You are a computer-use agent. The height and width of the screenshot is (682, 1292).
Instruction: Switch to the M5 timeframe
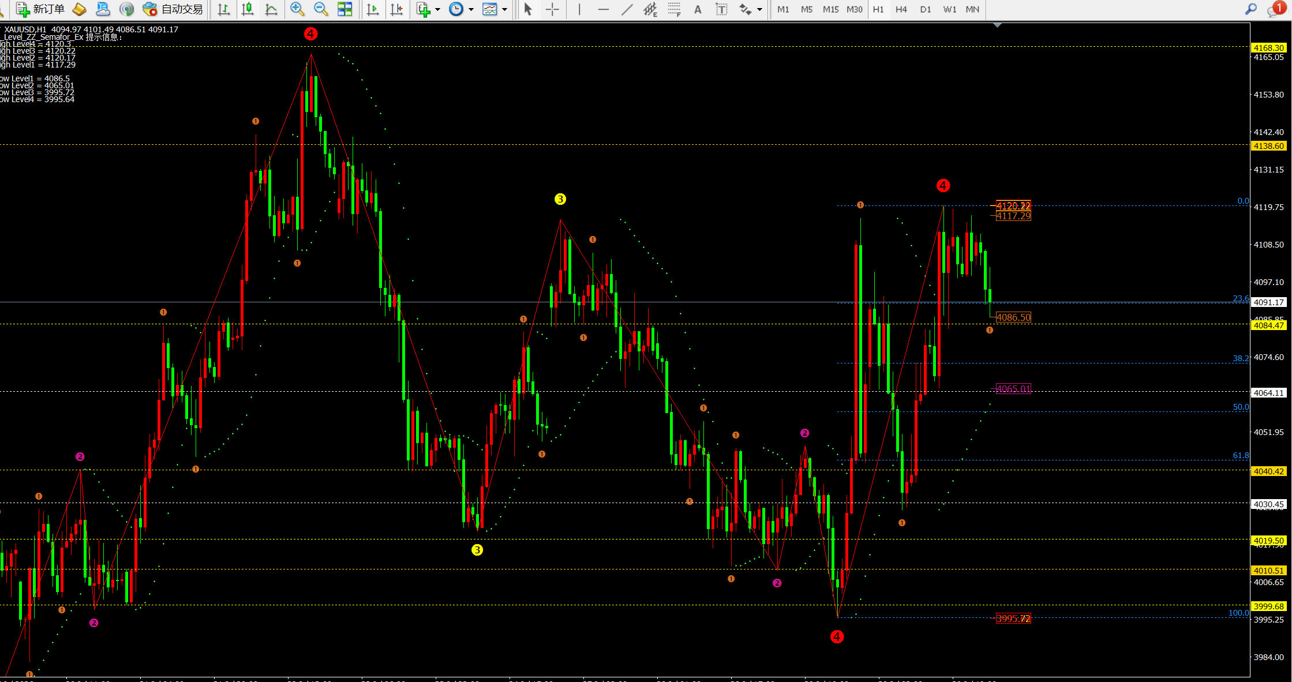pos(807,9)
